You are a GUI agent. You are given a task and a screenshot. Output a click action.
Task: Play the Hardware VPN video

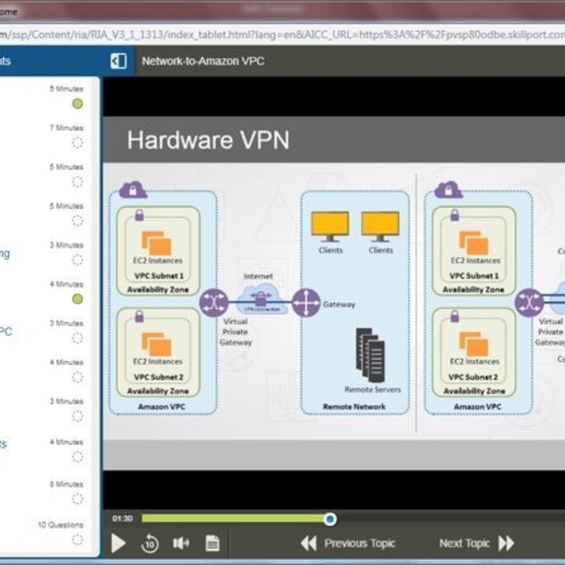118,543
